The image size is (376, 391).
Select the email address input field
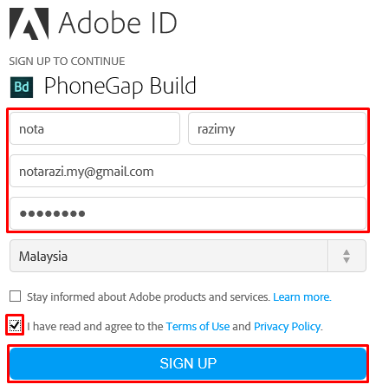coord(188,171)
